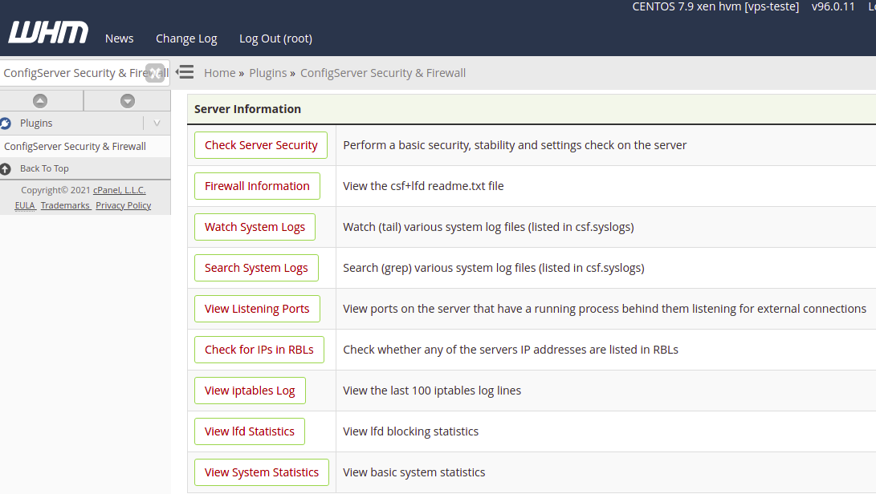Click Check for IPs in RBLs button

(259, 350)
